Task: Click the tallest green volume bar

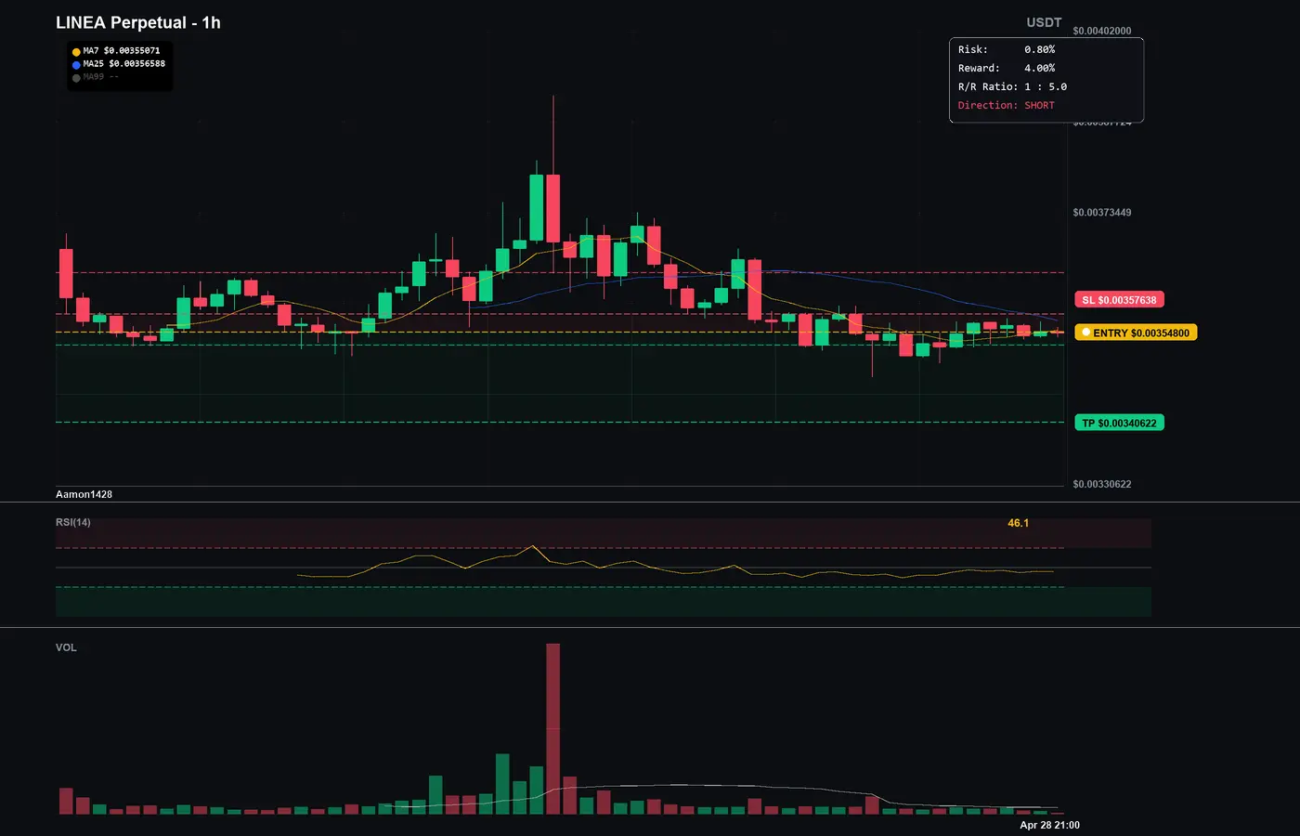Action: coord(502,784)
